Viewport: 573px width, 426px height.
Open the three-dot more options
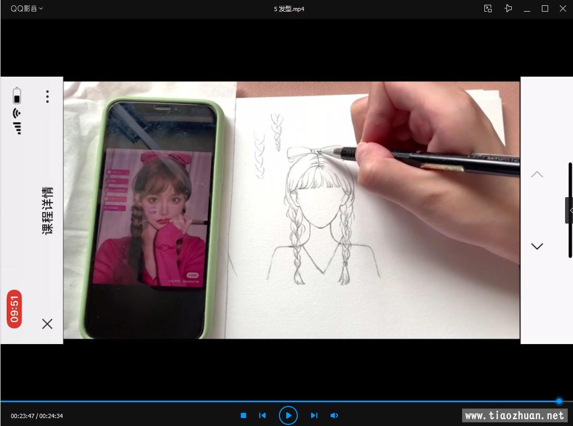(47, 96)
